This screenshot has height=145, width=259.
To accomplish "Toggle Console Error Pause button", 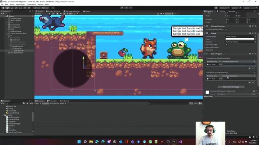I will [54, 104].
